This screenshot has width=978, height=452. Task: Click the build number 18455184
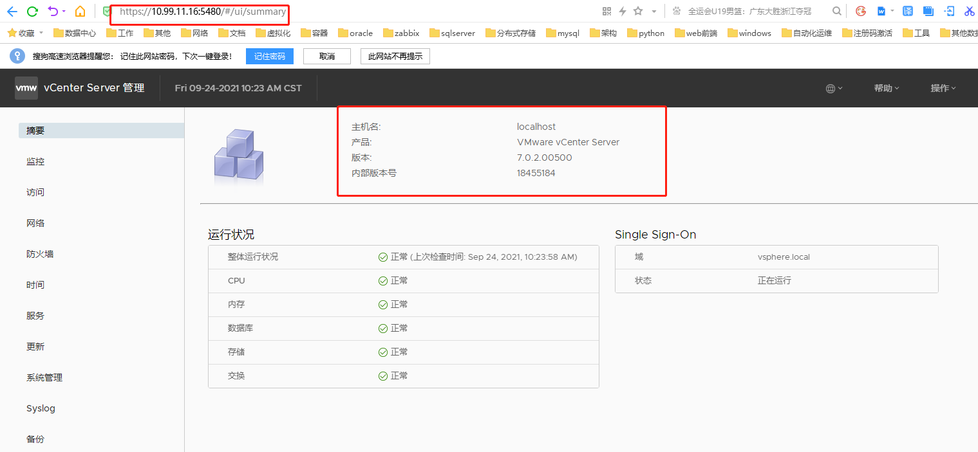tap(536, 173)
